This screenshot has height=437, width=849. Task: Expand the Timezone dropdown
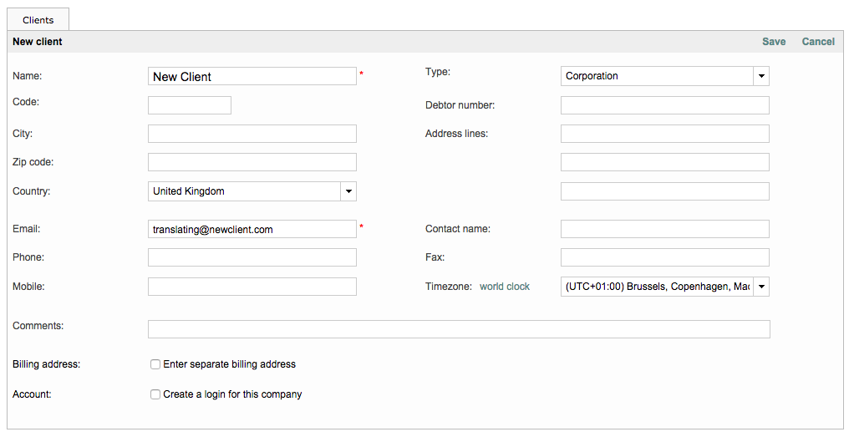tap(760, 287)
